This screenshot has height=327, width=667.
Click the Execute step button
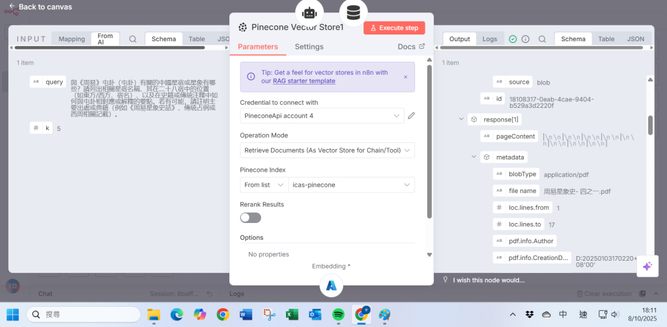point(394,28)
